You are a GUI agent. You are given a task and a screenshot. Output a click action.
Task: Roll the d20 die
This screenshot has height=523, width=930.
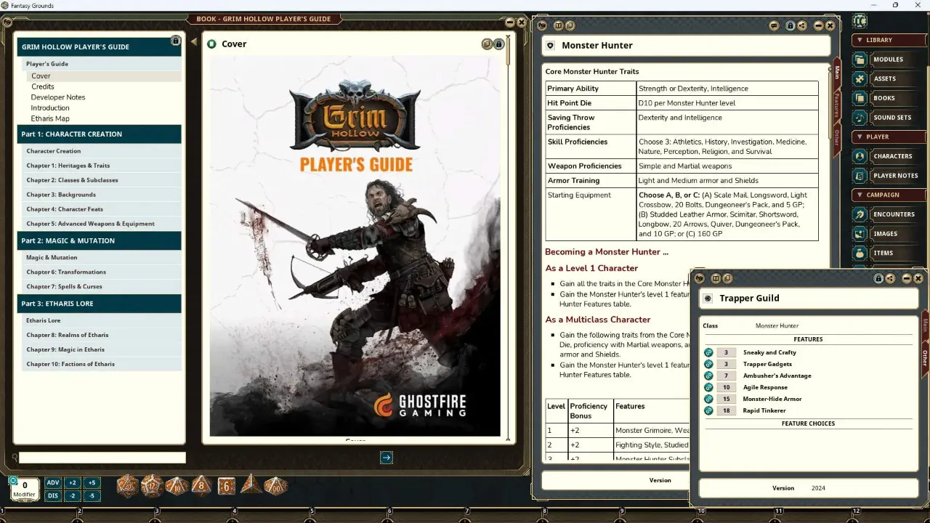[x=127, y=486]
